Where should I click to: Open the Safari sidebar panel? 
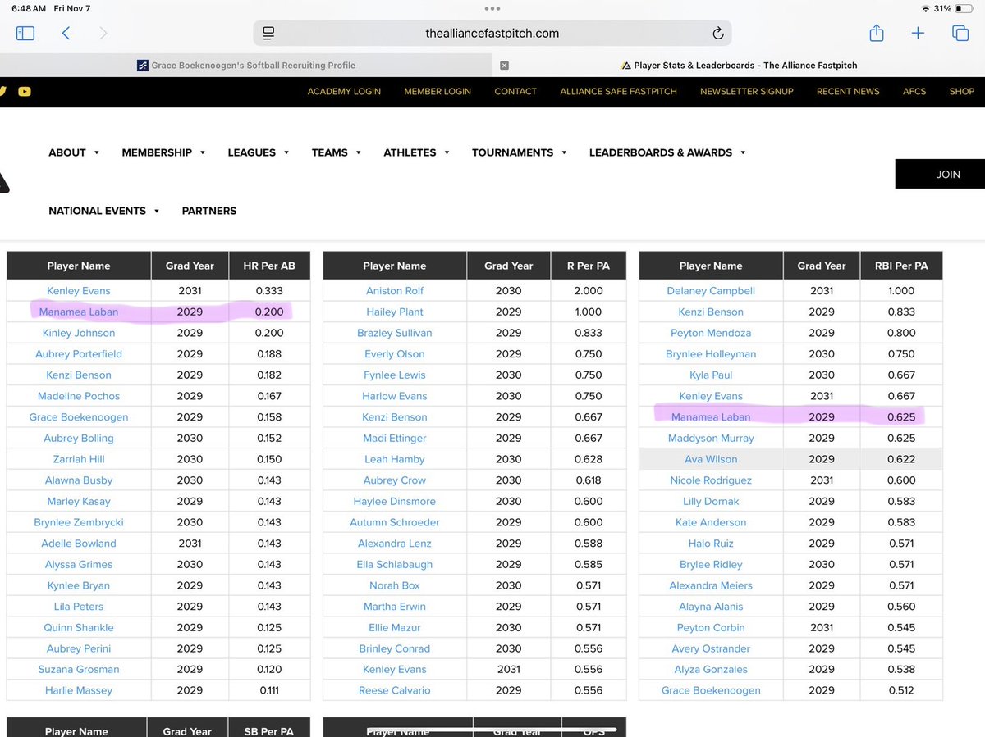(25, 33)
